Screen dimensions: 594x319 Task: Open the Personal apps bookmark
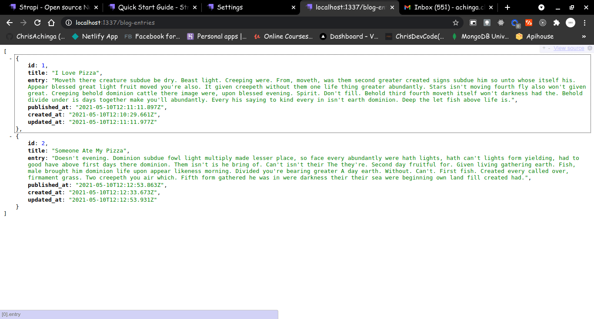click(217, 37)
